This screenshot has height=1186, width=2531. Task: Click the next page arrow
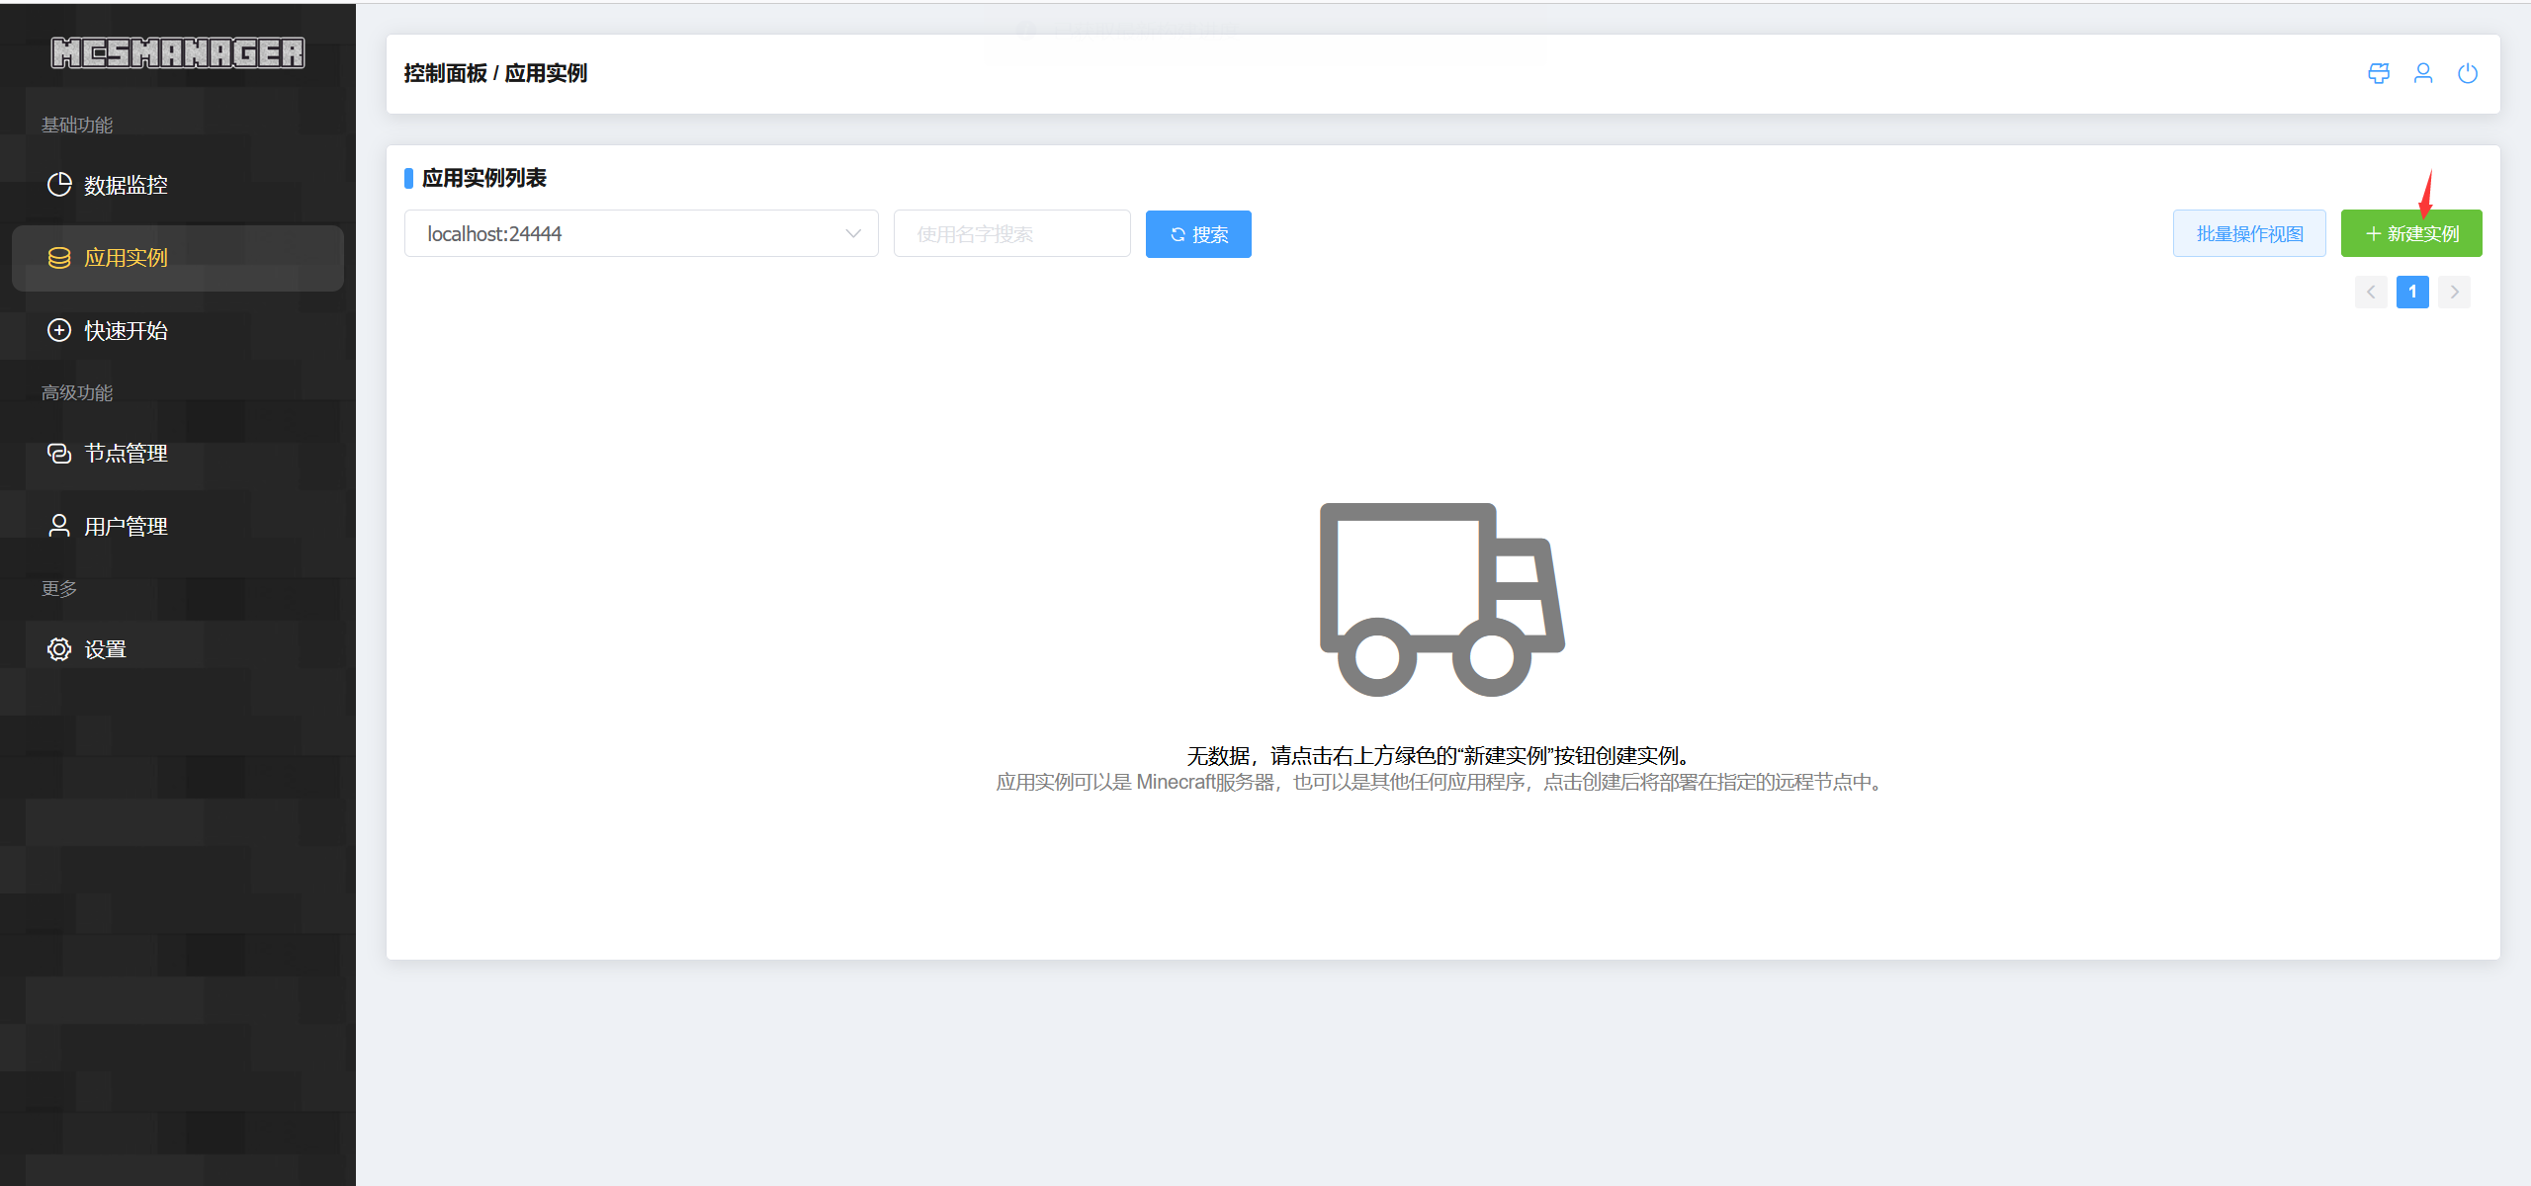coord(2454,293)
